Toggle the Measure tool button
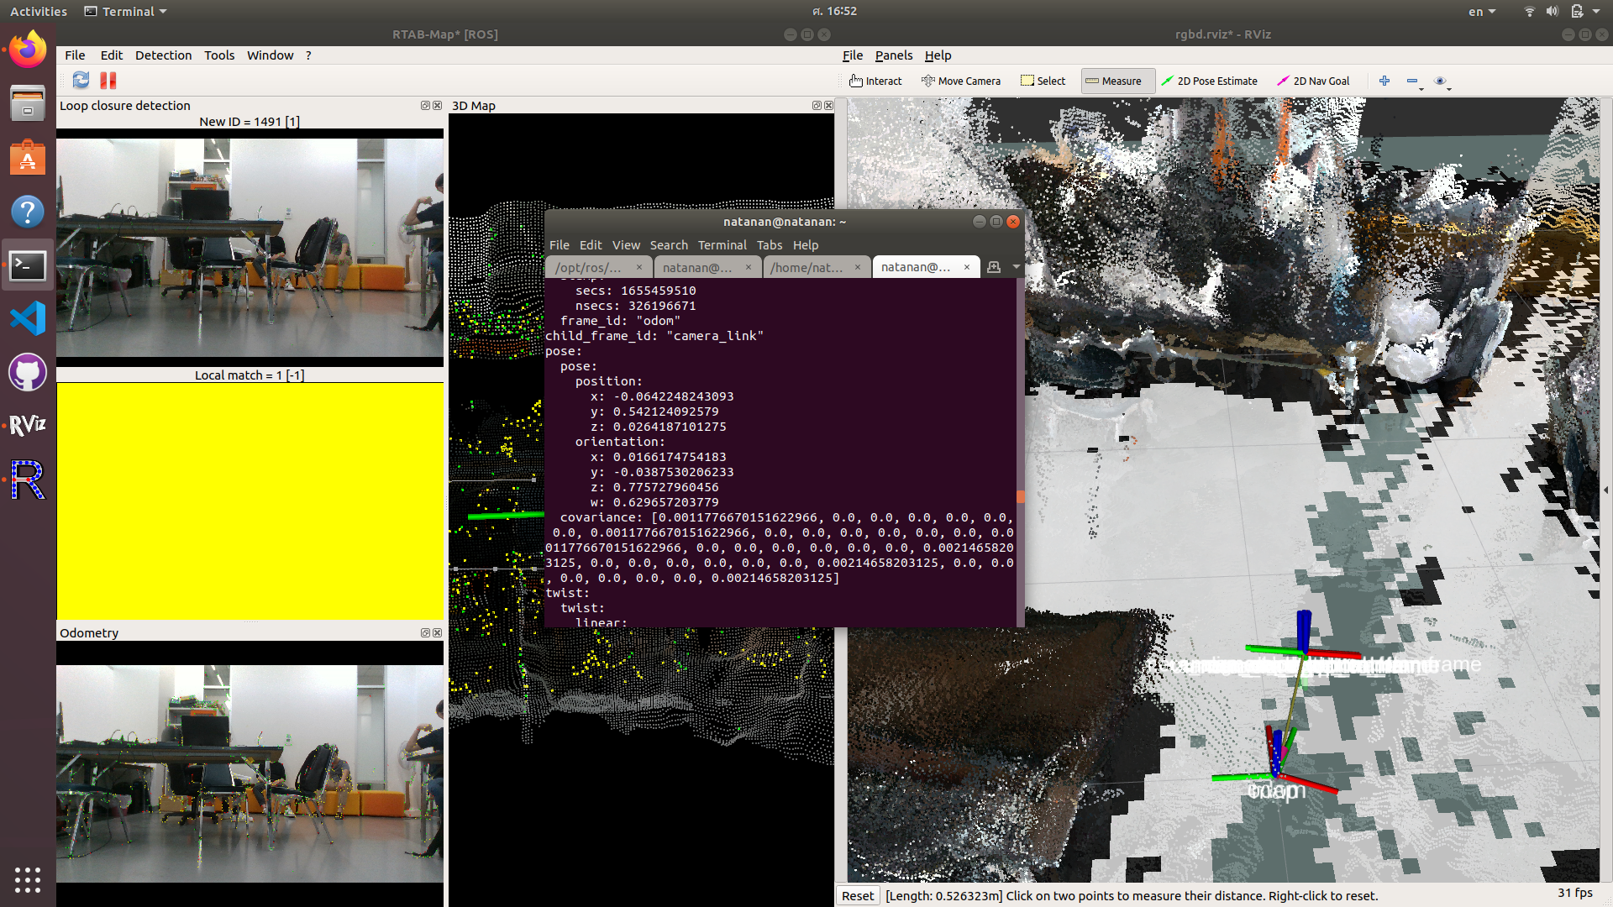The image size is (1613, 907). [1114, 81]
